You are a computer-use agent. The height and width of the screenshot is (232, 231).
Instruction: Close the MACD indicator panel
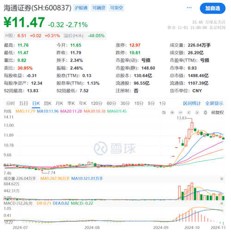pos(222,204)
